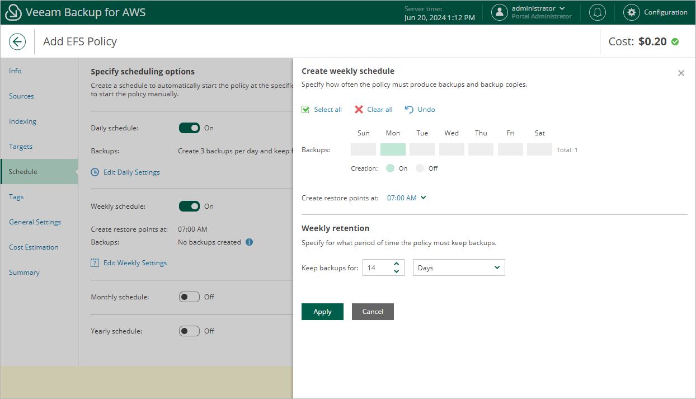The image size is (696, 399).
Task: Close the Create weekly schedule panel
Action: click(681, 73)
